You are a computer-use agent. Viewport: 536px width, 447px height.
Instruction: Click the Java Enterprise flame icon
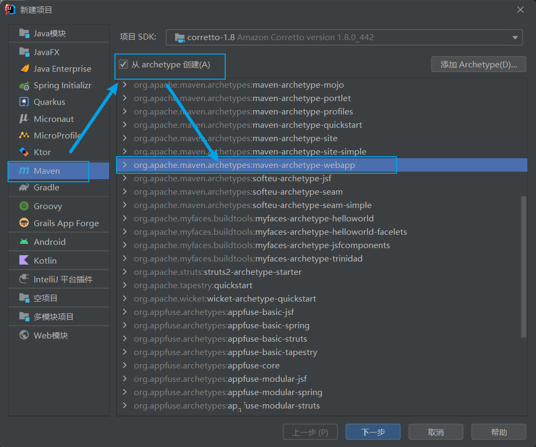pos(24,68)
